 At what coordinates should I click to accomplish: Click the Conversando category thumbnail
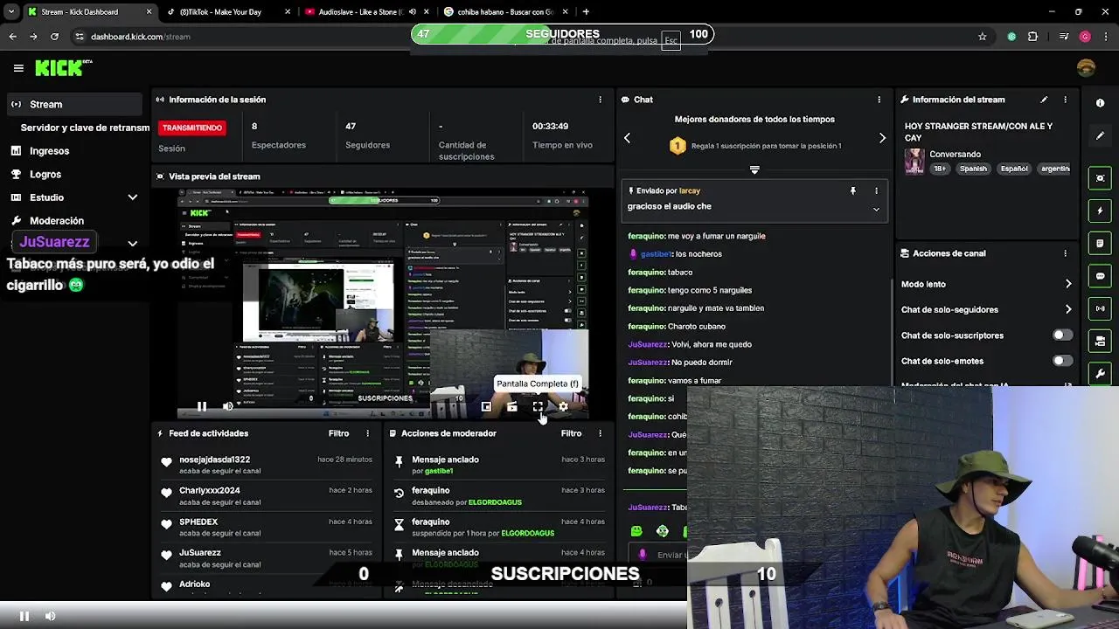pyautogui.click(x=914, y=162)
